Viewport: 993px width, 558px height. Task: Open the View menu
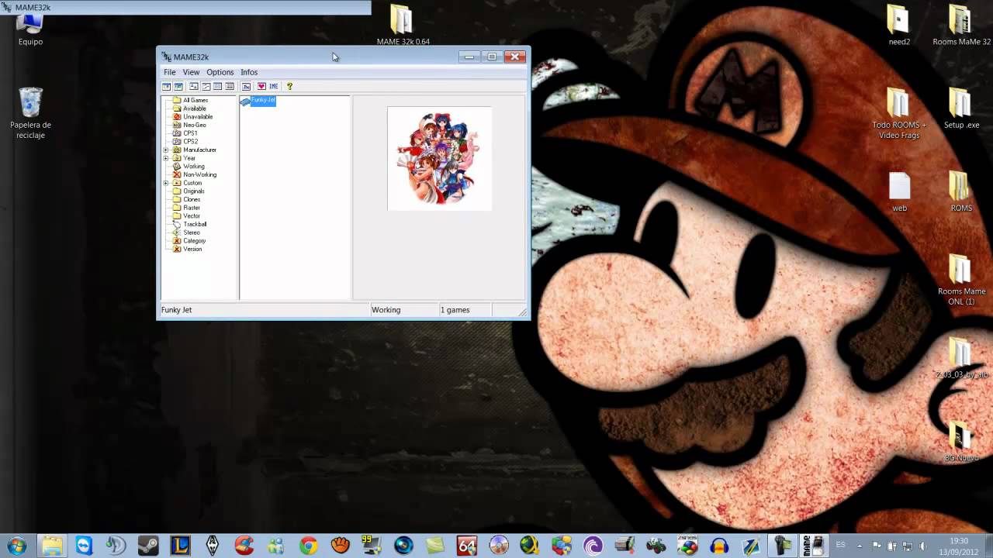191,72
